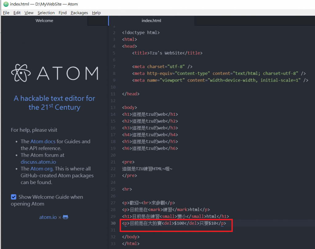Click the mark 練習 line
This screenshot has height=249, width=315.
tap(166, 210)
